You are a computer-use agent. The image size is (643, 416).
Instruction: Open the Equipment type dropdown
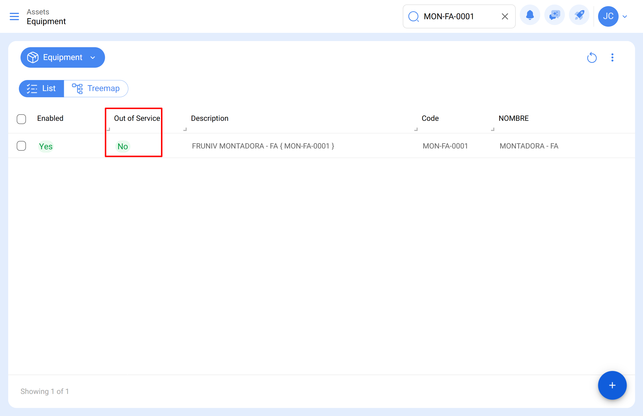63,57
